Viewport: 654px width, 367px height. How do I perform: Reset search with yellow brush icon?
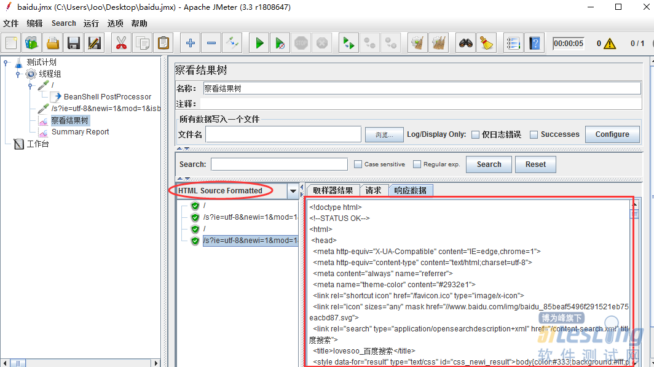[486, 43]
